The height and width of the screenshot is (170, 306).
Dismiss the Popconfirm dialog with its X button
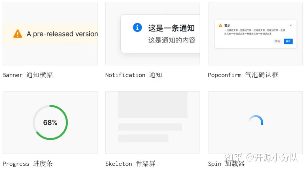(x=290, y=25)
